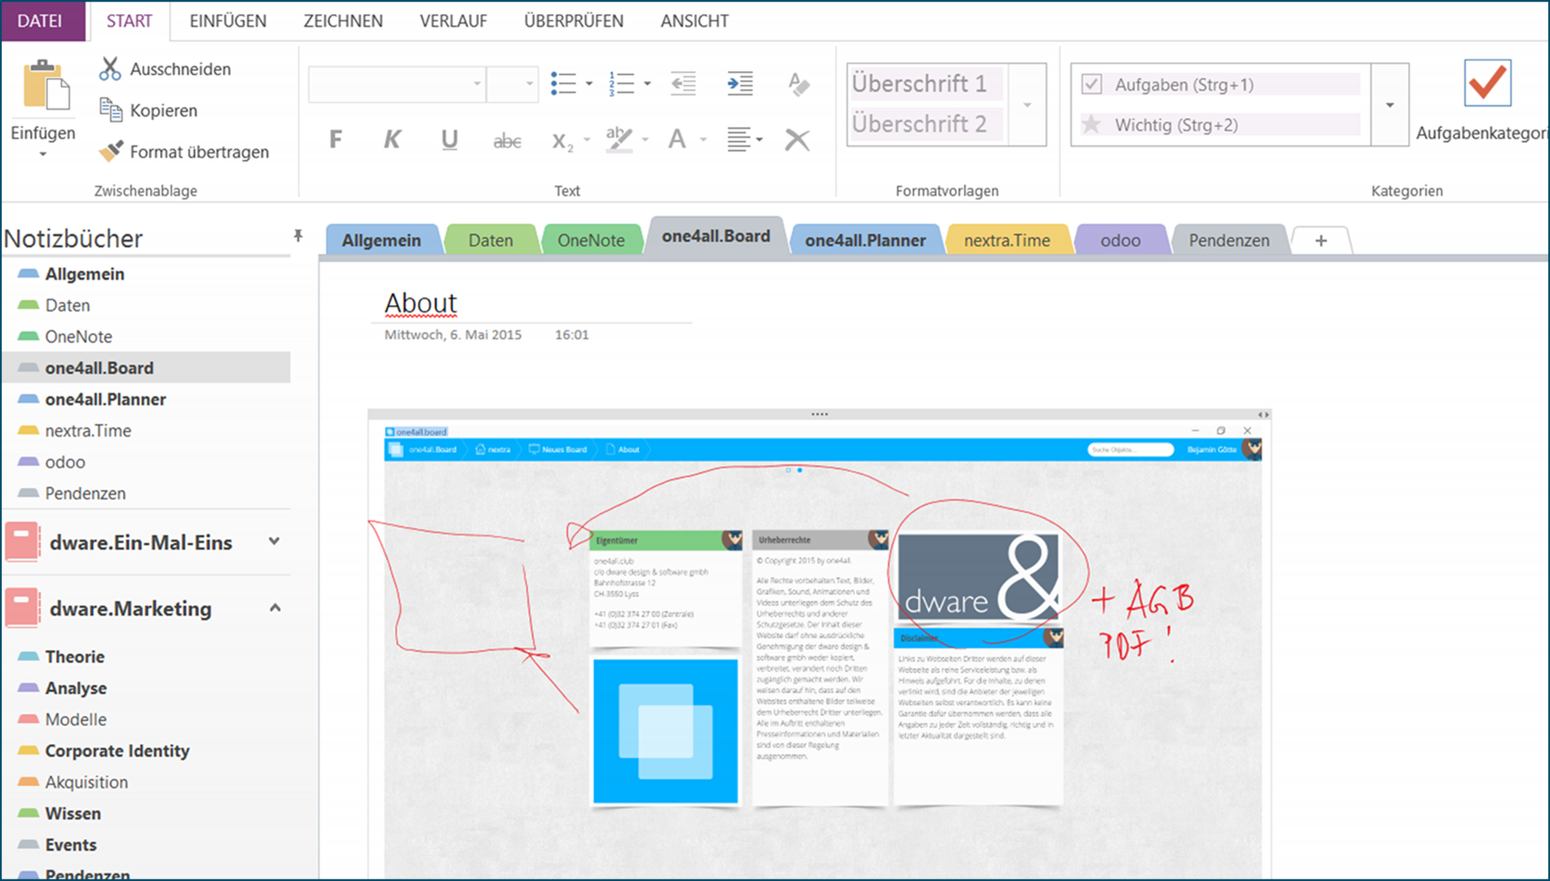This screenshot has width=1550, height=881.
Task: Apply bulleted list formatting
Action: tap(563, 83)
